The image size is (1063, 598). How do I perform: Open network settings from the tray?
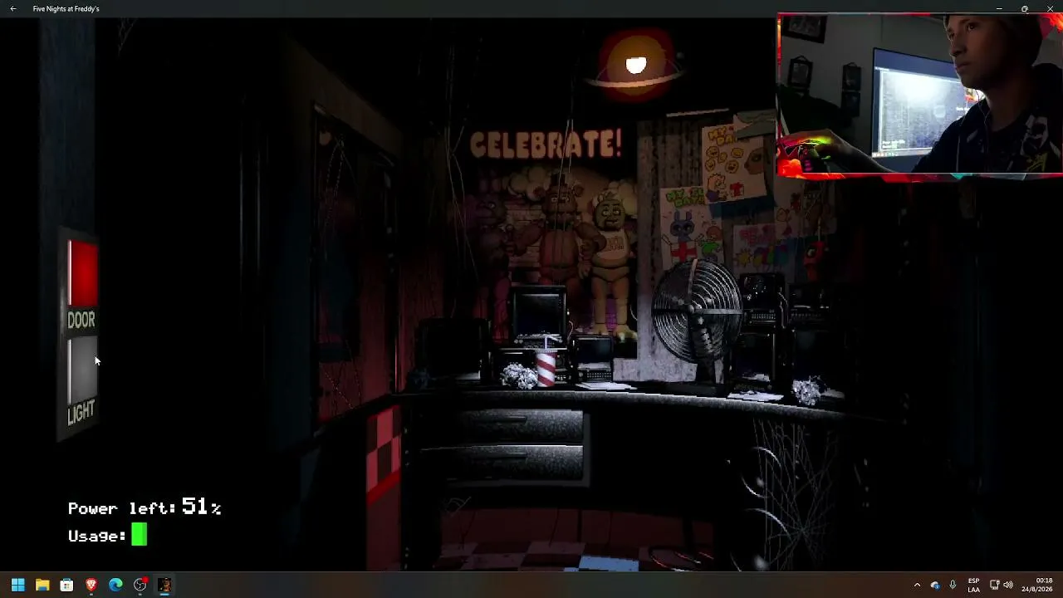[x=994, y=585]
